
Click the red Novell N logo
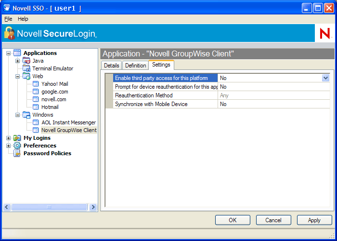pyautogui.click(x=325, y=33)
